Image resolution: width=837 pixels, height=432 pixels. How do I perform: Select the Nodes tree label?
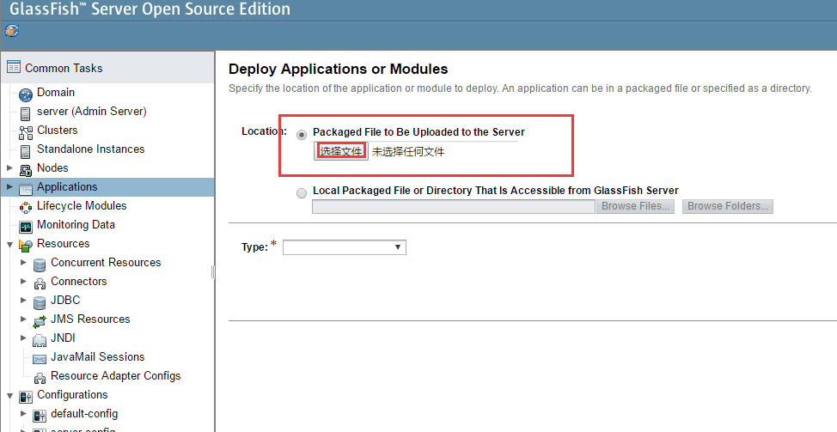coord(52,168)
